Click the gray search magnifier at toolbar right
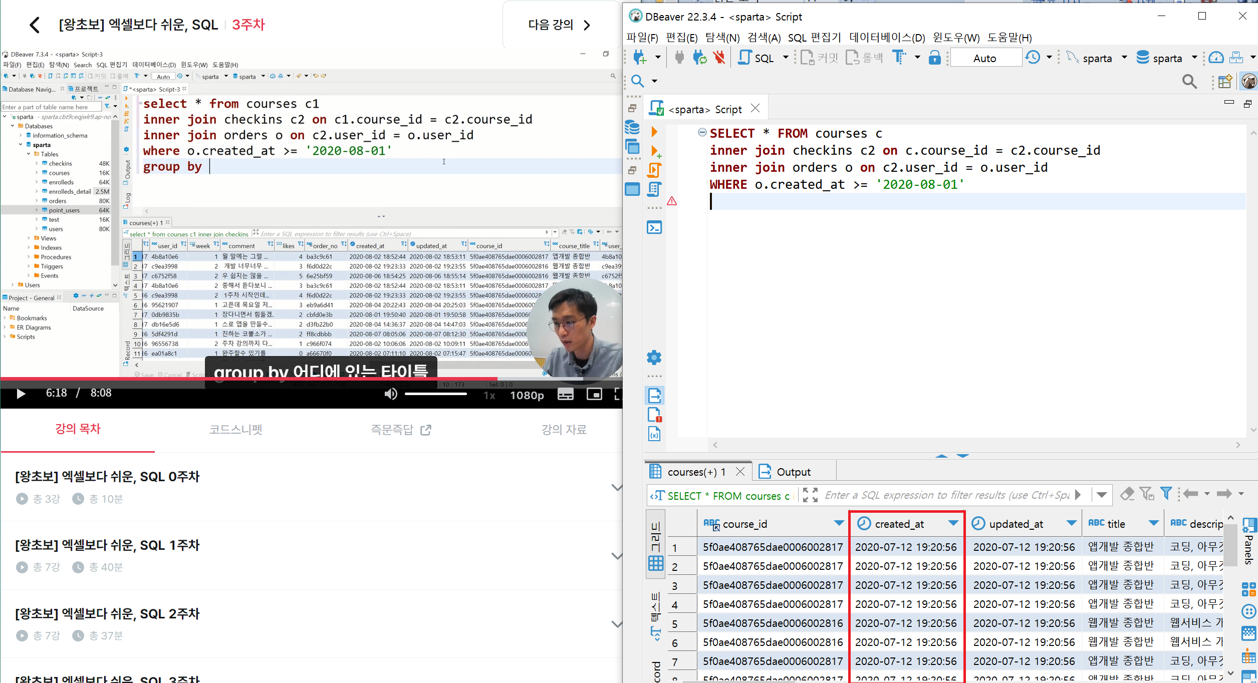The height and width of the screenshot is (683, 1258). click(x=1190, y=81)
